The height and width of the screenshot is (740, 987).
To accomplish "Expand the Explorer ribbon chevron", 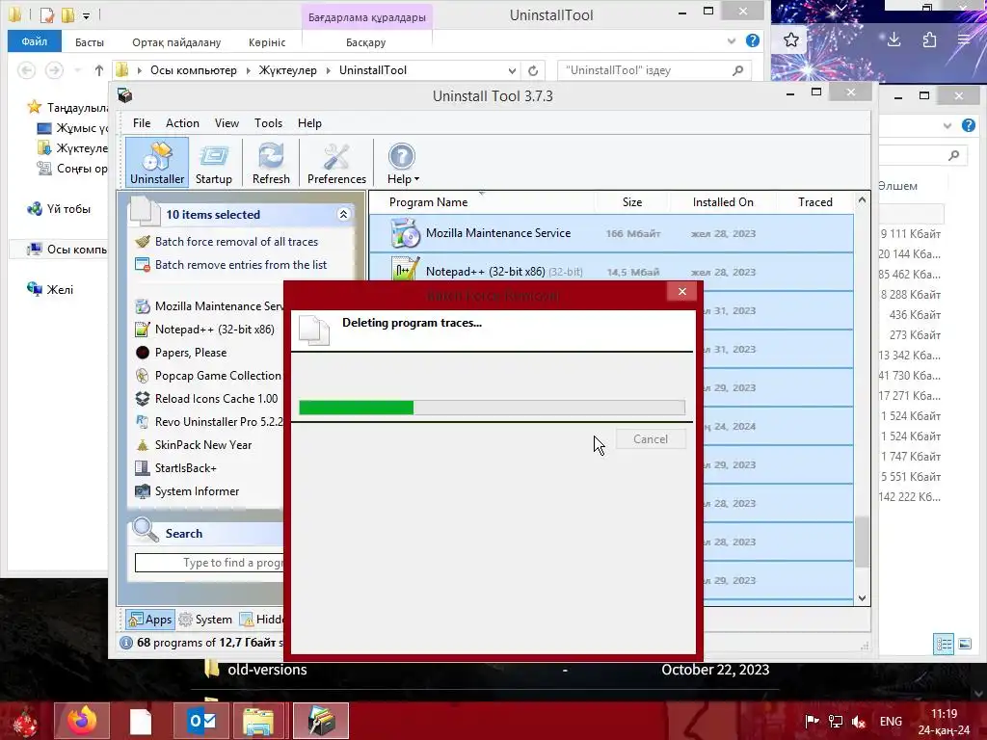I will tap(732, 41).
